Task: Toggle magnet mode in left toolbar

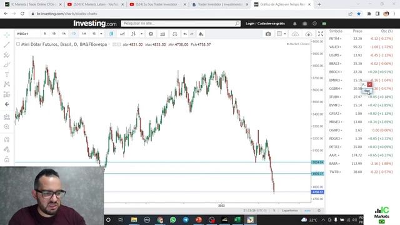Action: point(7,139)
